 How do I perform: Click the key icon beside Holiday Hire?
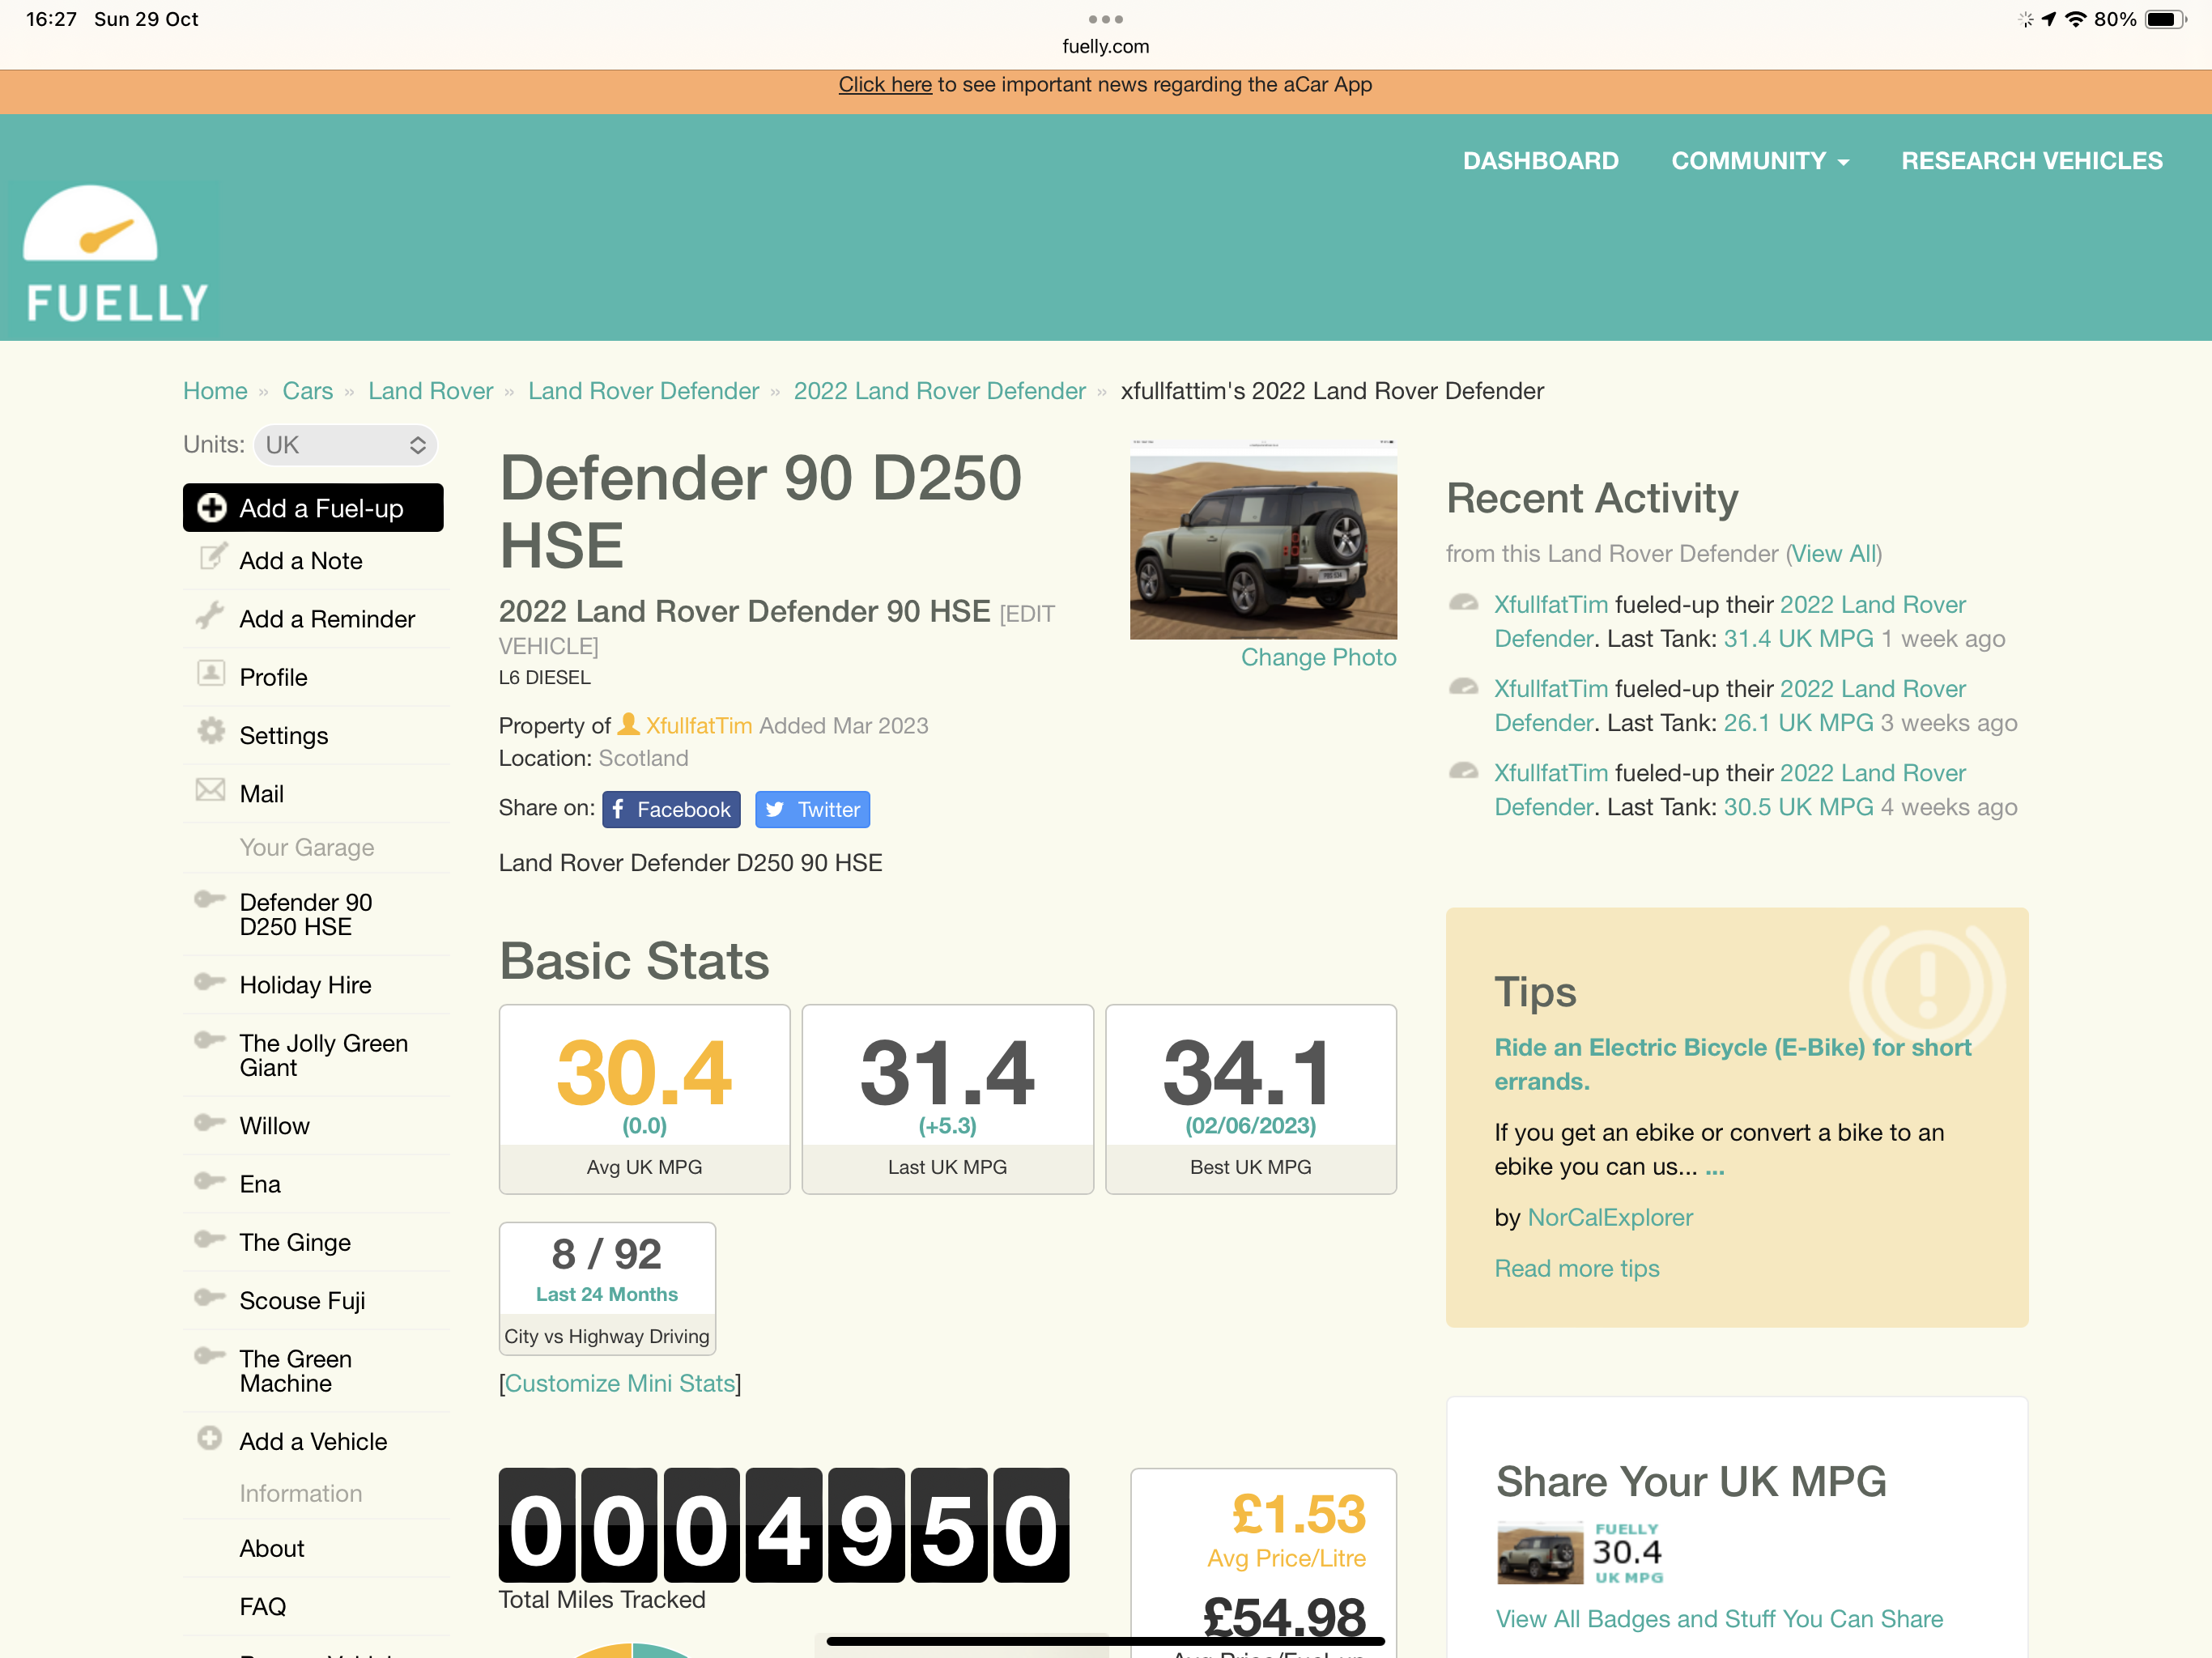[x=209, y=982]
